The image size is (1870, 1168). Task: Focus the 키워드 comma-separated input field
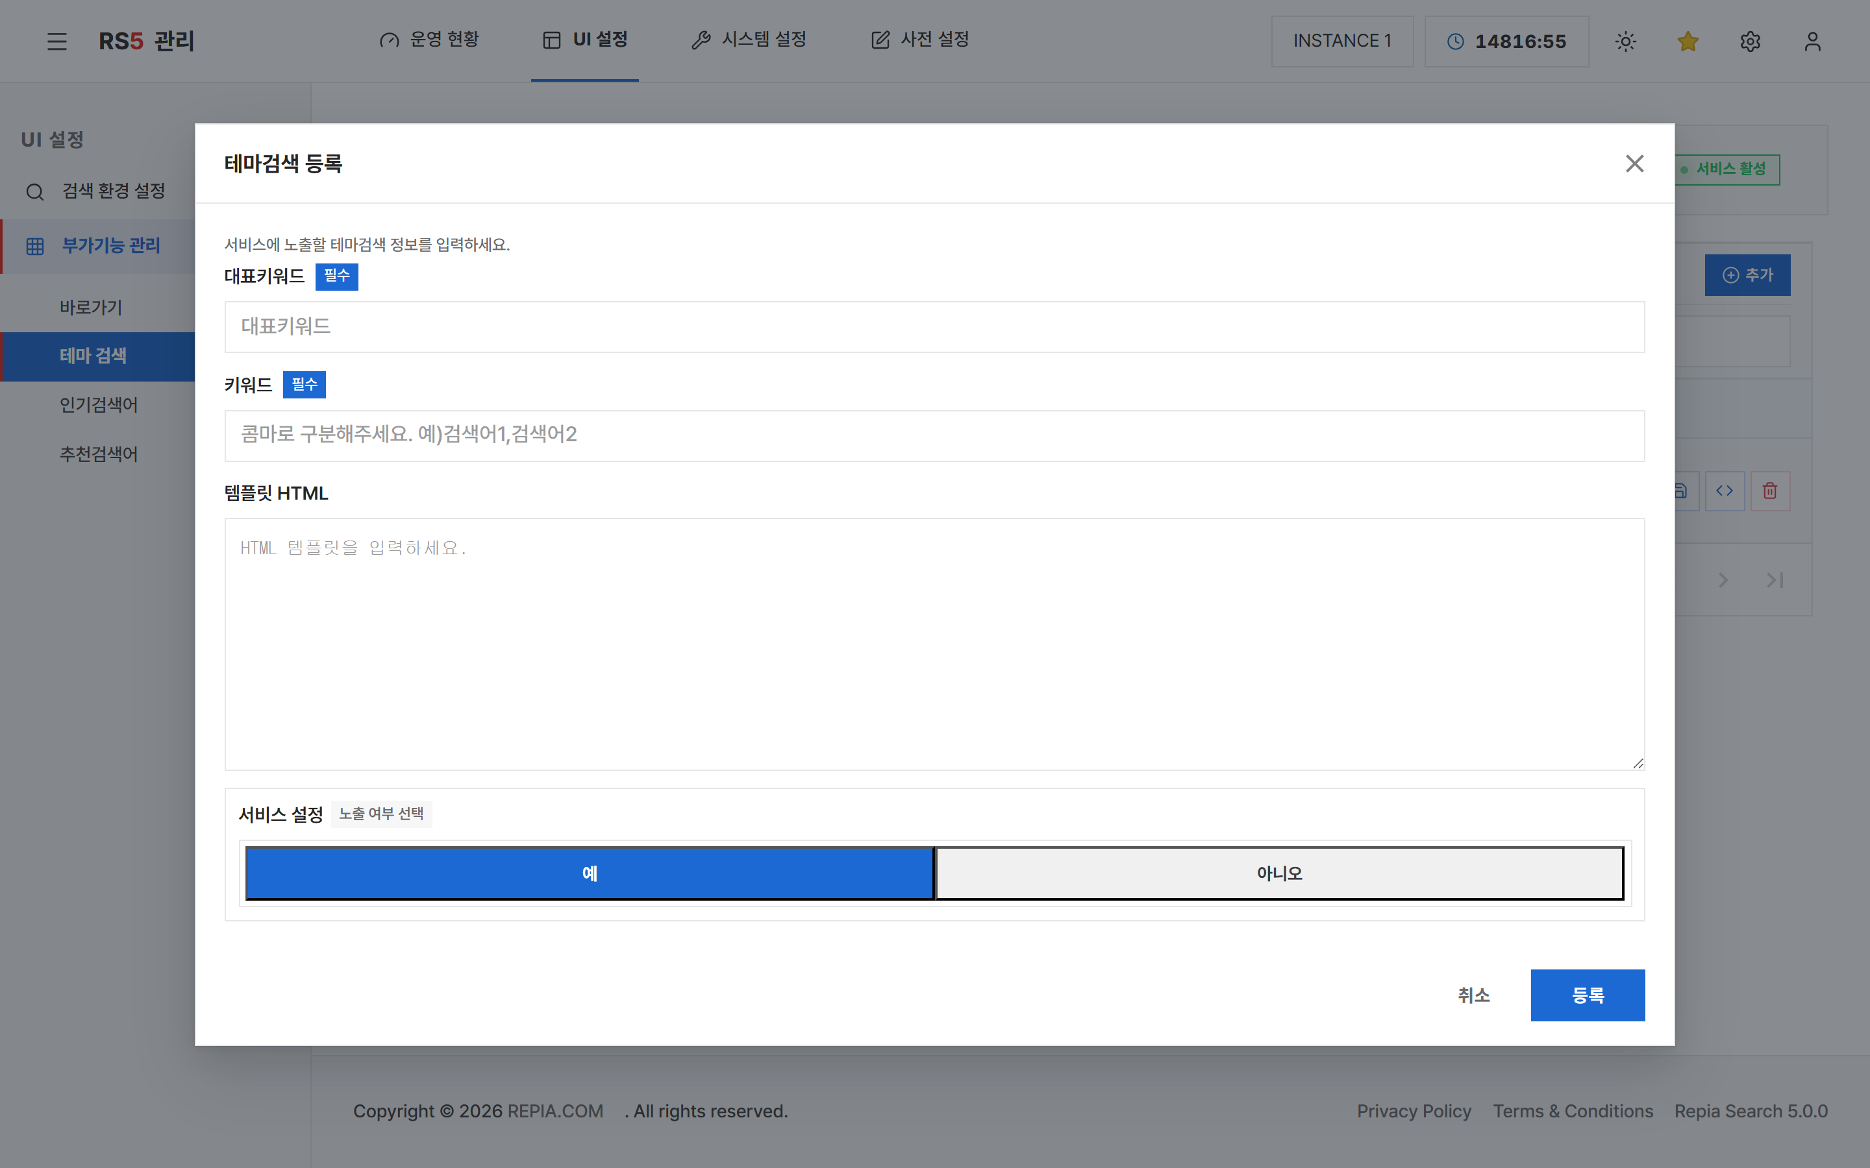[x=934, y=435]
